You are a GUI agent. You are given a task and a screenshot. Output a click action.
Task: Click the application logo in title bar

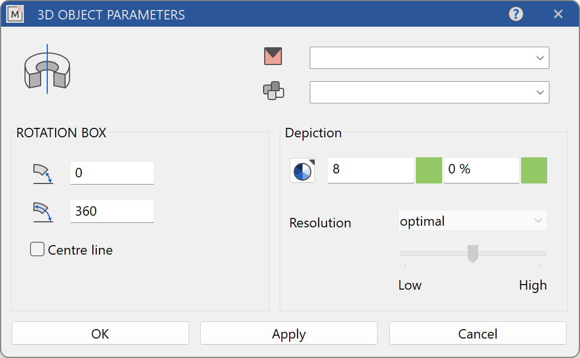coord(15,14)
